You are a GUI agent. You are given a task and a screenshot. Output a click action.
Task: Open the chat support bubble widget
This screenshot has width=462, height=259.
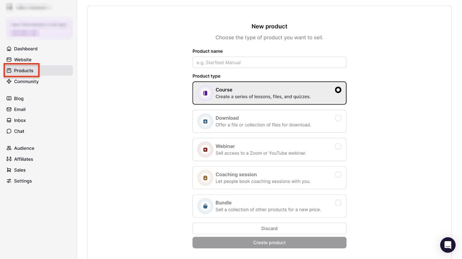[x=448, y=245]
